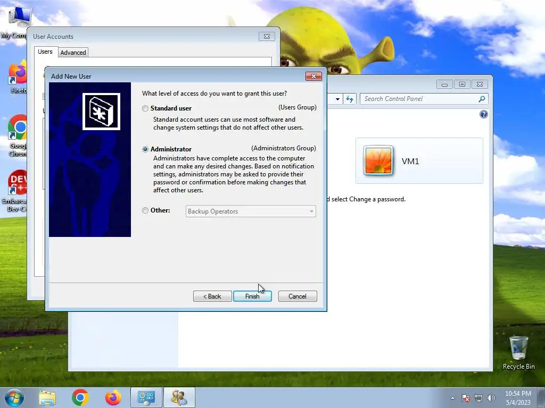Switch to User Accounts taskbar item
The height and width of the screenshot is (408, 545).
[179, 398]
